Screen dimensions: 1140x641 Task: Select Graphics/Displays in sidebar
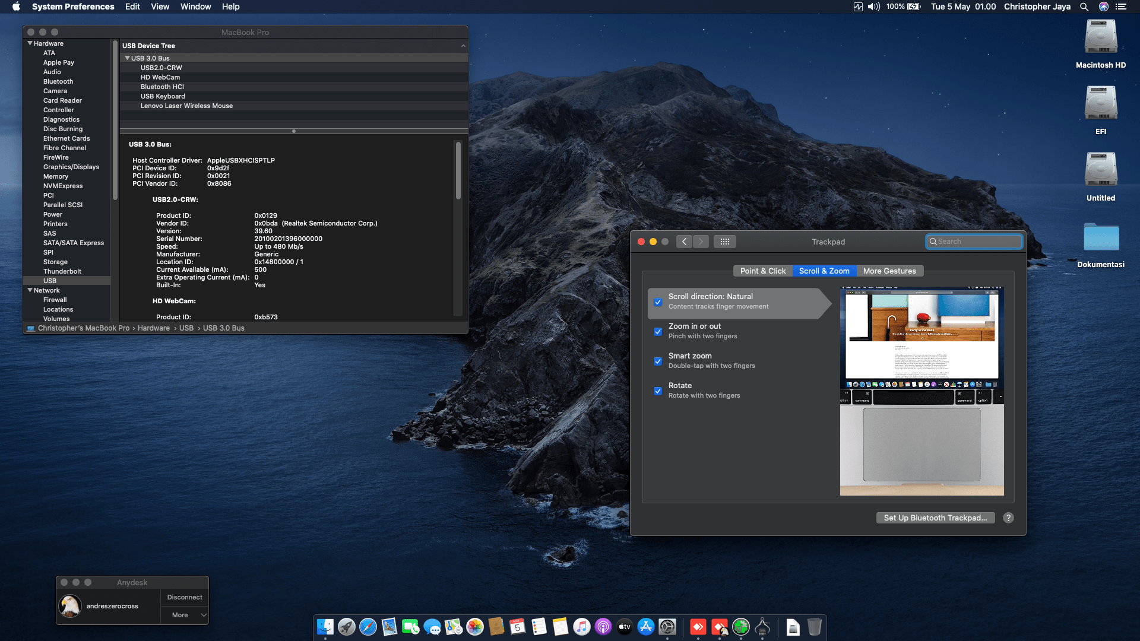pos(71,167)
